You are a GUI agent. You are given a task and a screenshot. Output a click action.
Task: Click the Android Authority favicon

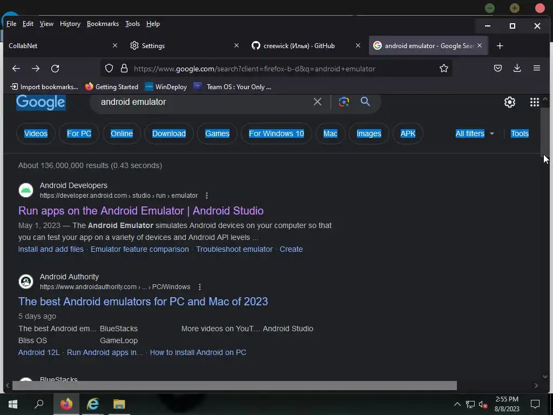click(26, 281)
